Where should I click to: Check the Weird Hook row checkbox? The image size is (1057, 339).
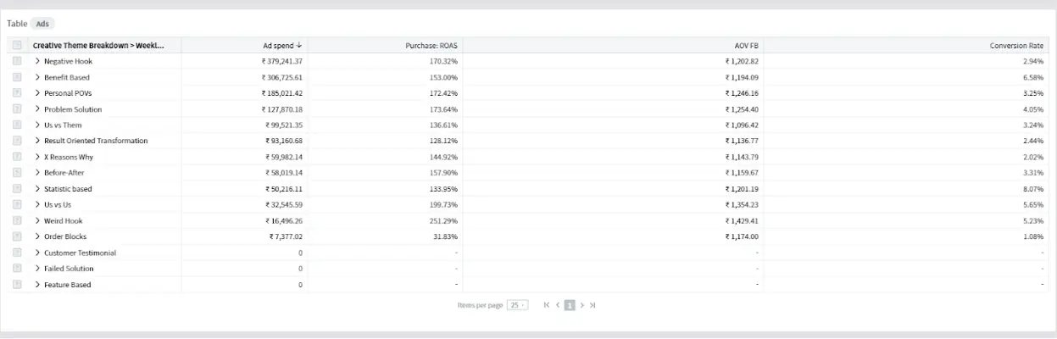coord(17,220)
